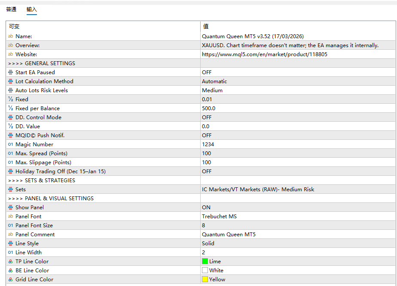
Task: Select the Lot Calculation Method label
Action: (44, 81)
